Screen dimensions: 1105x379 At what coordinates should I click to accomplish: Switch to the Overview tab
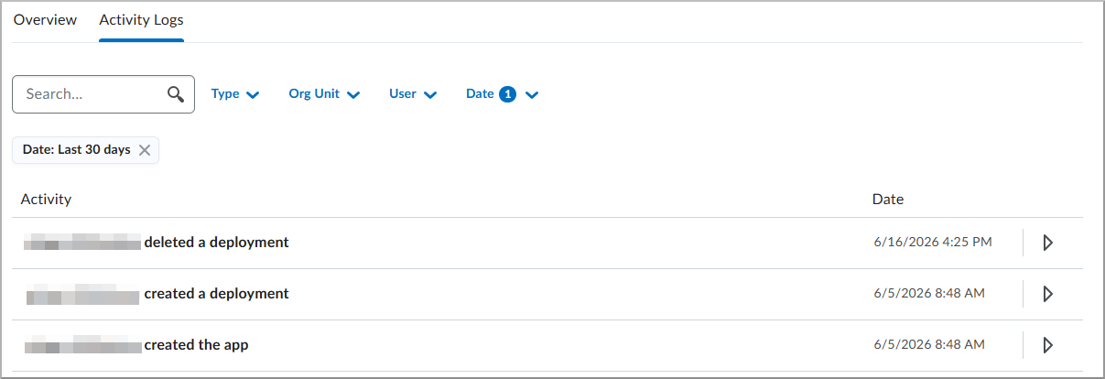45,20
